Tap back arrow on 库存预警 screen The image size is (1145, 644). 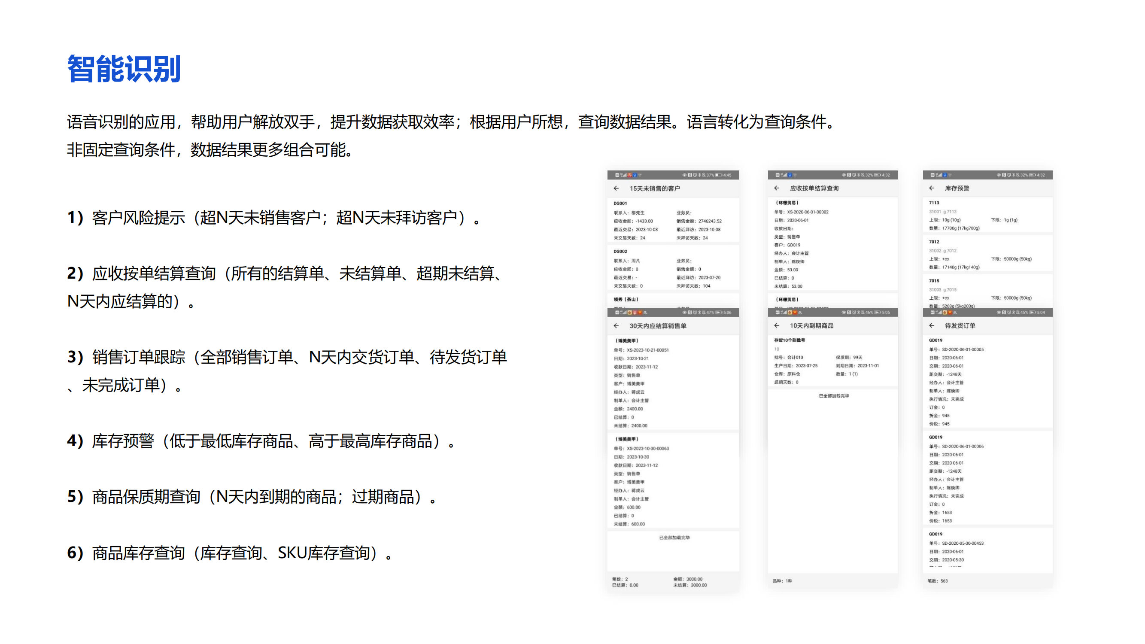[x=932, y=188]
